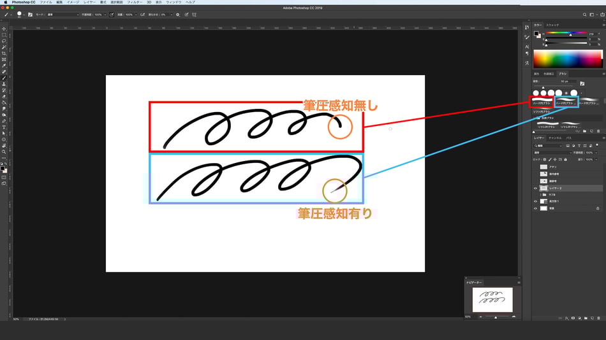Toggle visibility of the 背景 layer

point(536,208)
